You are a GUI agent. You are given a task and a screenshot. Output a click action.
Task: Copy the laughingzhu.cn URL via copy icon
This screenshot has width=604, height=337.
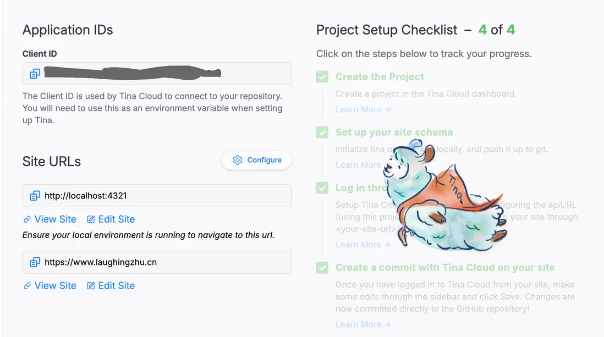click(35, 262)
